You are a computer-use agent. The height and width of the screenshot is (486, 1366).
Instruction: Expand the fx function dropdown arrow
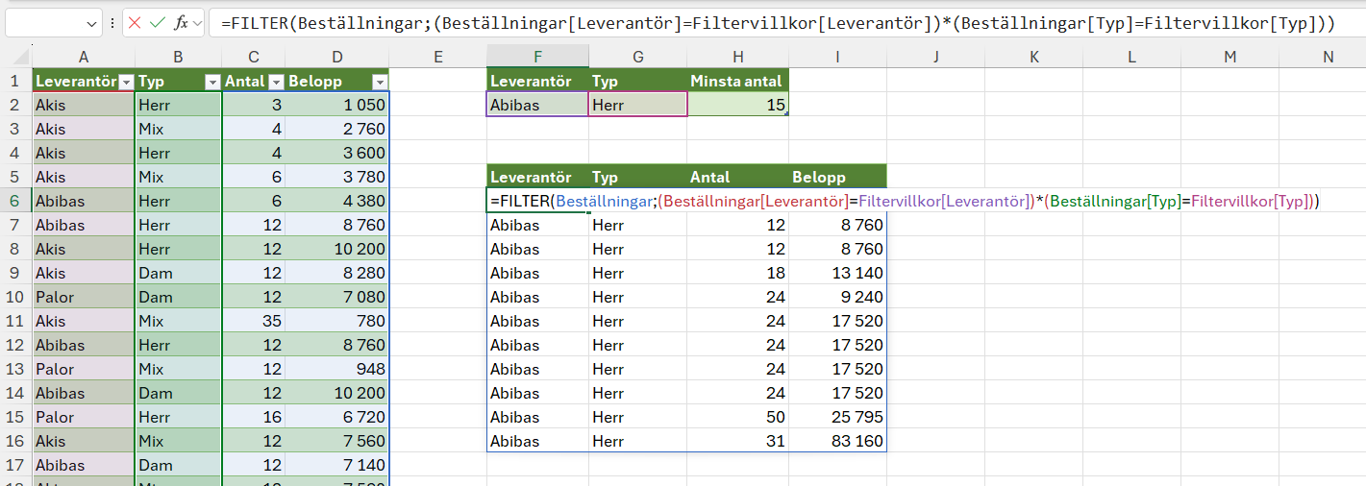pyautogui.click(x=197, y=23)
